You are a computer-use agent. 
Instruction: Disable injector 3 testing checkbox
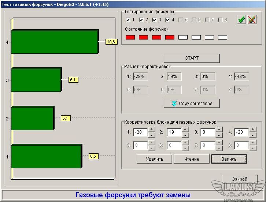pyautogui.click(x=154, y=20)
